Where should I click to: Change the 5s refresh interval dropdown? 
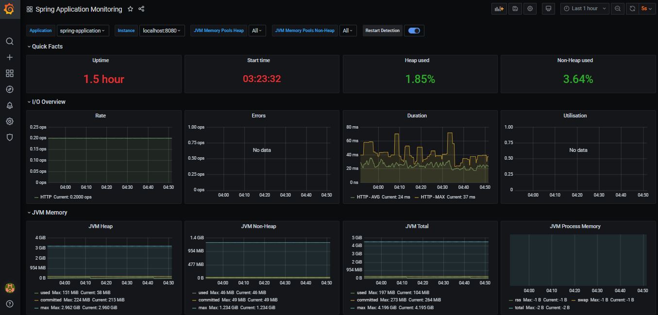pos(646,8)
